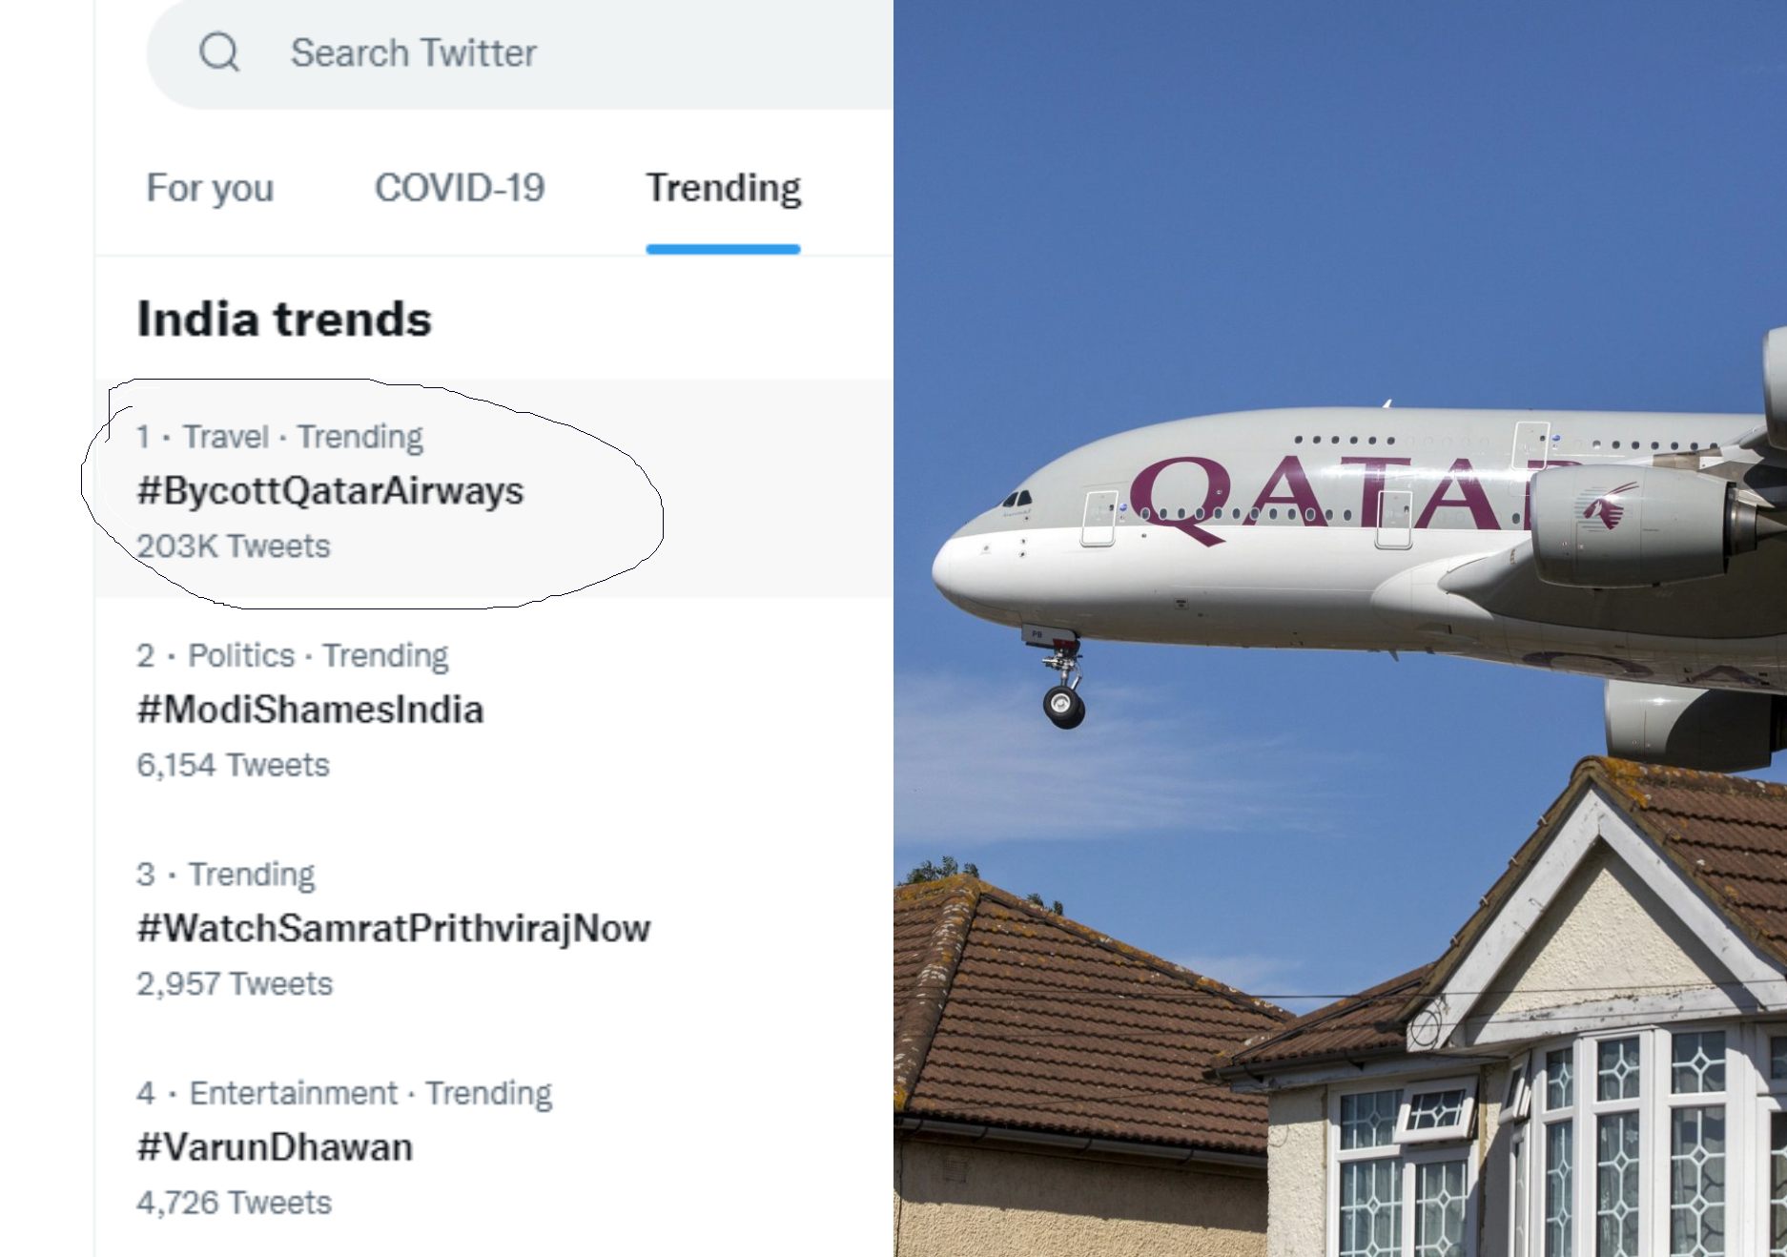The image size is (1787, 1257).
Task: Open the COVID-19 tab
Action: [460, 189]
